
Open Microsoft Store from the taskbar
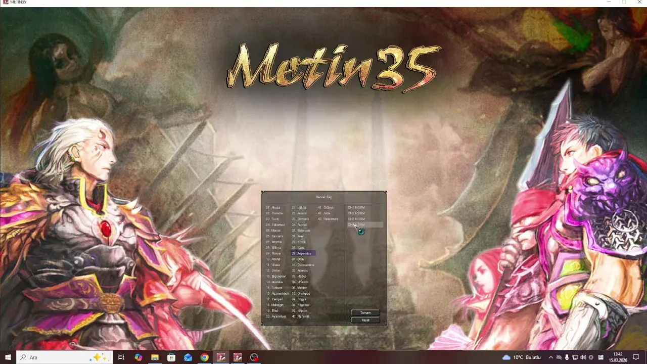171,357
